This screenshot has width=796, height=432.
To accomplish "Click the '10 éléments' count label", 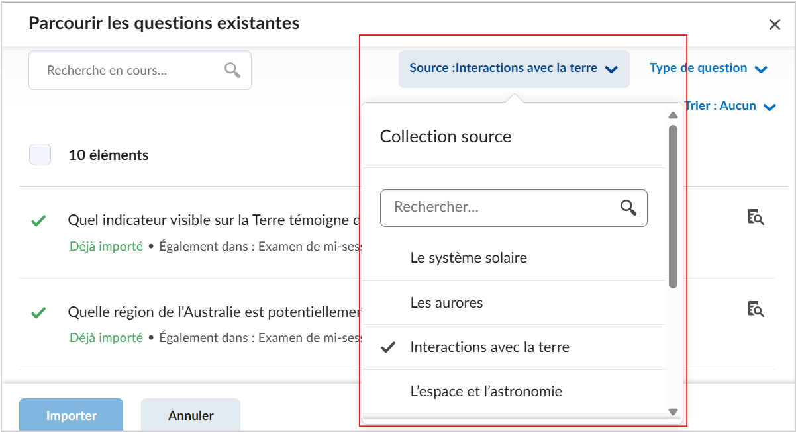I will [109, 155].
